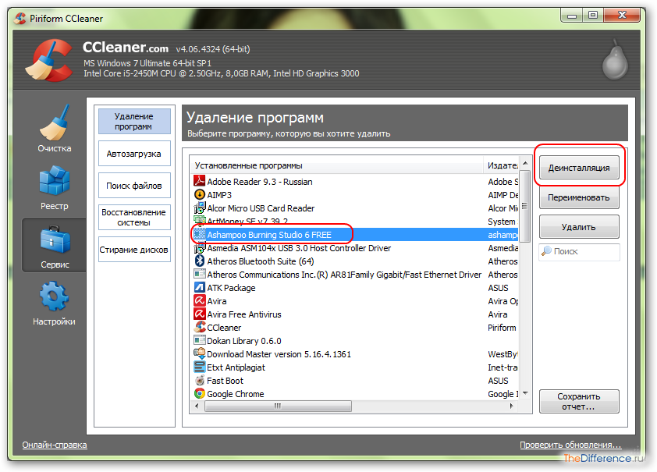The width and height of the screenshot is (657, 472).
Task: Select the Google Chrome row
Action: coord(355,394)
